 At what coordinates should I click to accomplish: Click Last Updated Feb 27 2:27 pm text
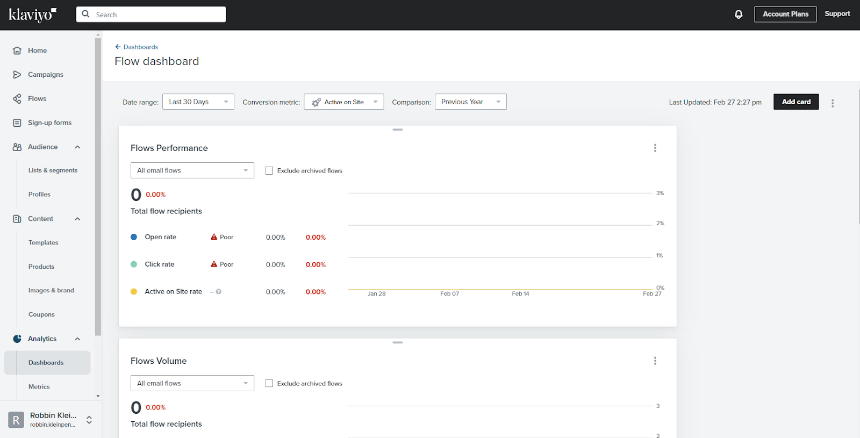click(715, 102)
